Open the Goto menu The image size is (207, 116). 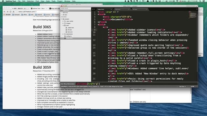coord(48,1)
